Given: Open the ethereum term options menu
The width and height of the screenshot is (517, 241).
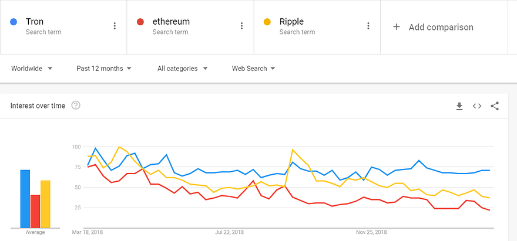Looking at the screenshot, I should 241,26.
